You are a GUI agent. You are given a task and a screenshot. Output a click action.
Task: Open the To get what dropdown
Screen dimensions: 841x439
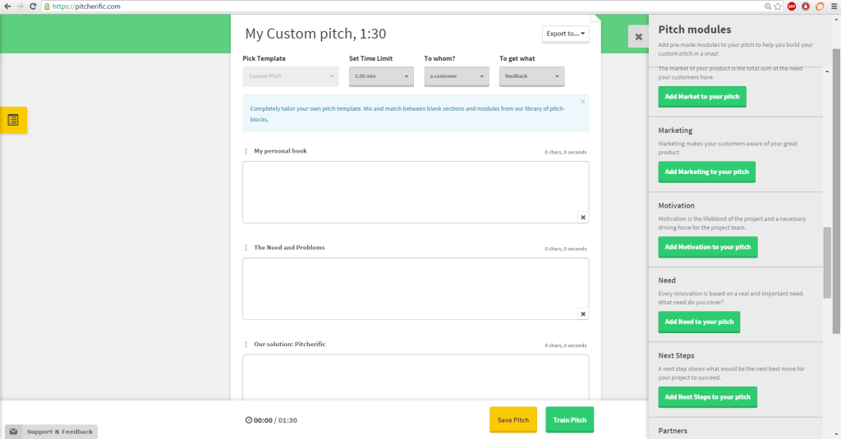[531, 76]
